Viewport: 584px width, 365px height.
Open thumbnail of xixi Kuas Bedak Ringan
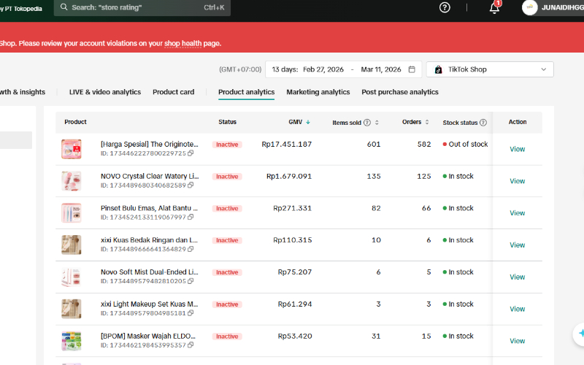pyautogui.click(x=71, y=245)
